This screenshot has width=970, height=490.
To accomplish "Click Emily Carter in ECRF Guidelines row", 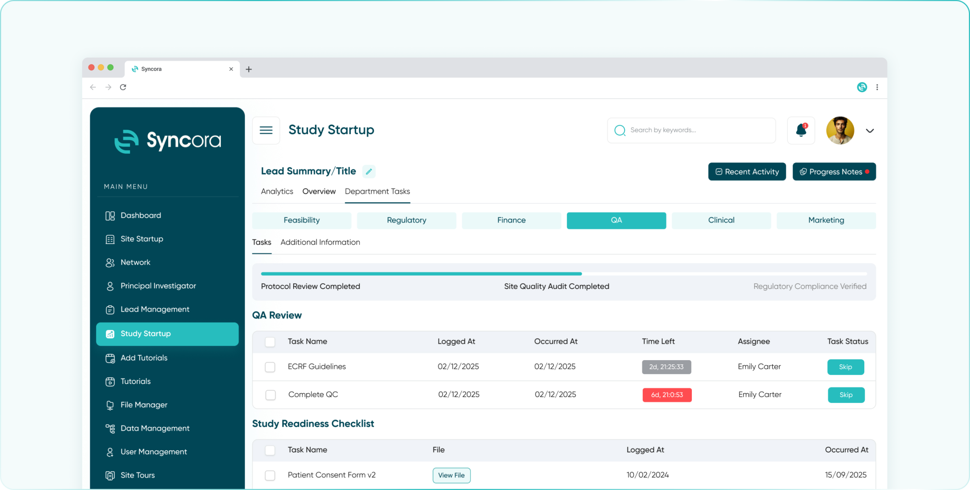I will click(x=759, y=367).
